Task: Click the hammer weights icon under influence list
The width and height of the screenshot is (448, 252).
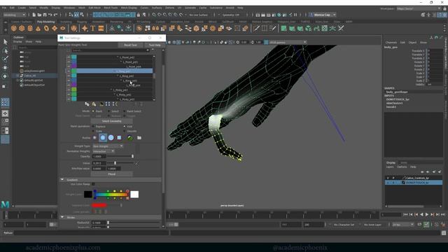Action: click(101, 104)
